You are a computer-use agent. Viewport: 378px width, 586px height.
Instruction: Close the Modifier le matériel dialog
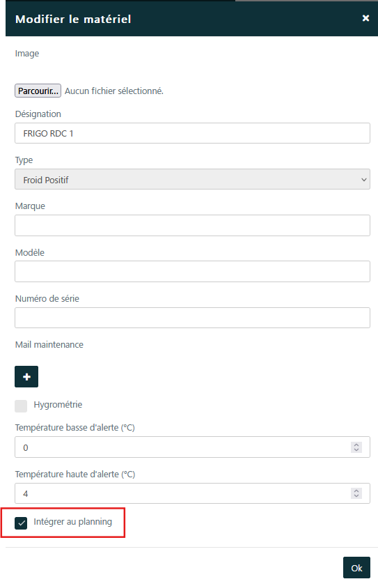click(x=365, y=18)
